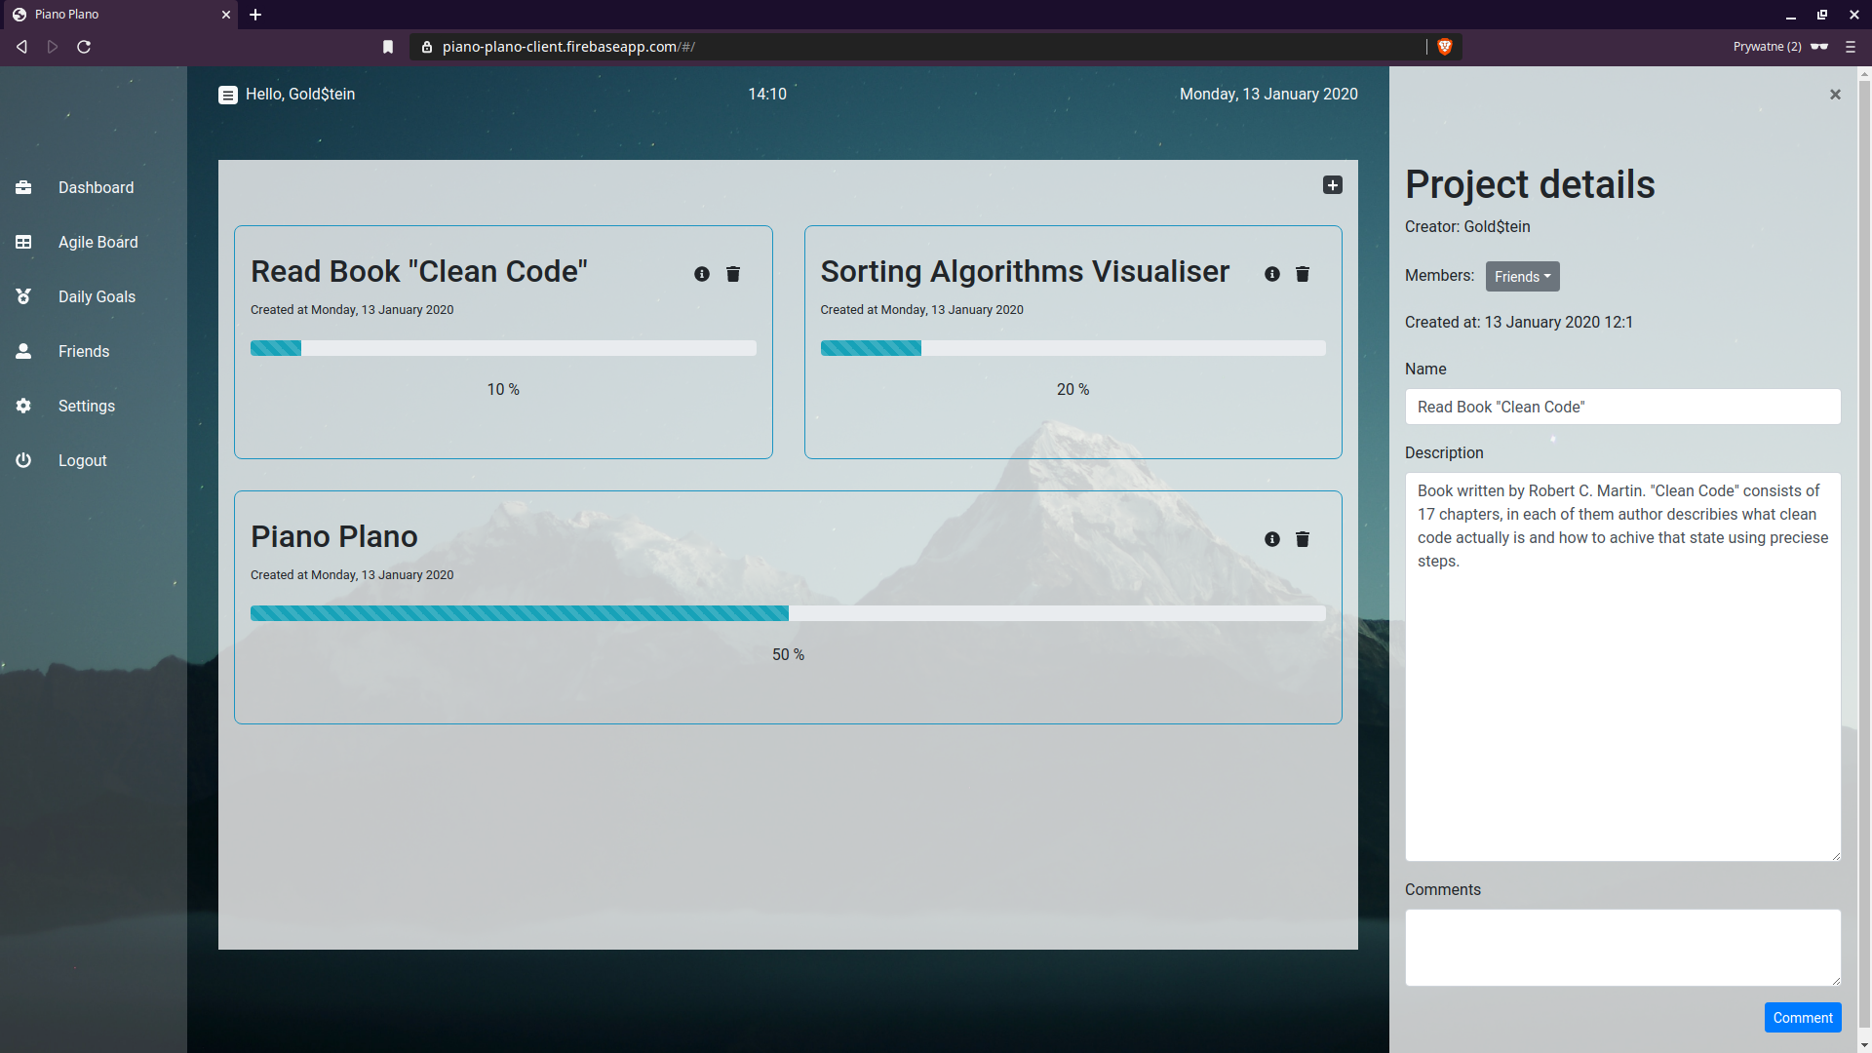The height and width of the screenshot is (1053, 1872).
Task: Delete the Piano Plano project
Action: (1303, 539)
